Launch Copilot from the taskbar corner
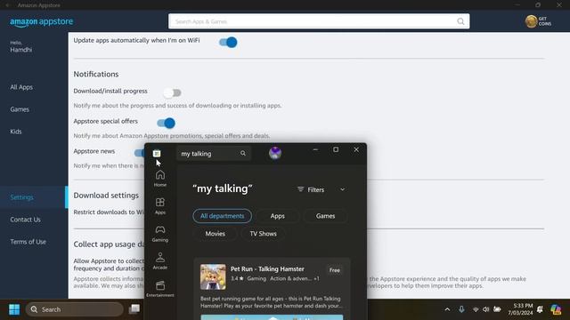This screenshot has height=320, width=570. coord(556,309)
